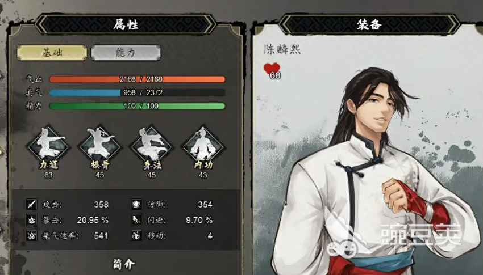Click the sword icon beside 攻击

[x=32, y=204]
